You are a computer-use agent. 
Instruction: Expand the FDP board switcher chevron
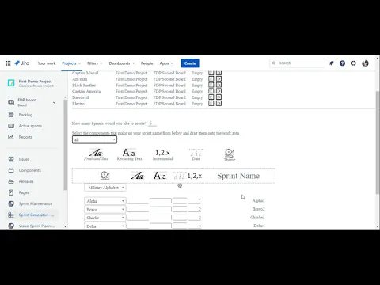pyautogui.click(x=54, y=102)
